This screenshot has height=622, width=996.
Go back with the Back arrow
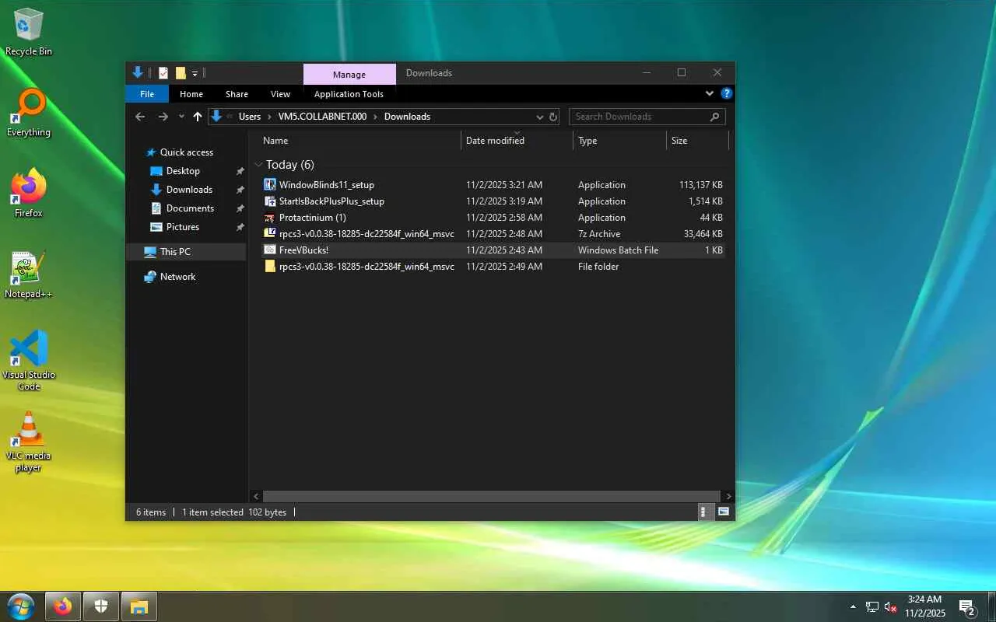pyautogui.click(x=140, y=117)
